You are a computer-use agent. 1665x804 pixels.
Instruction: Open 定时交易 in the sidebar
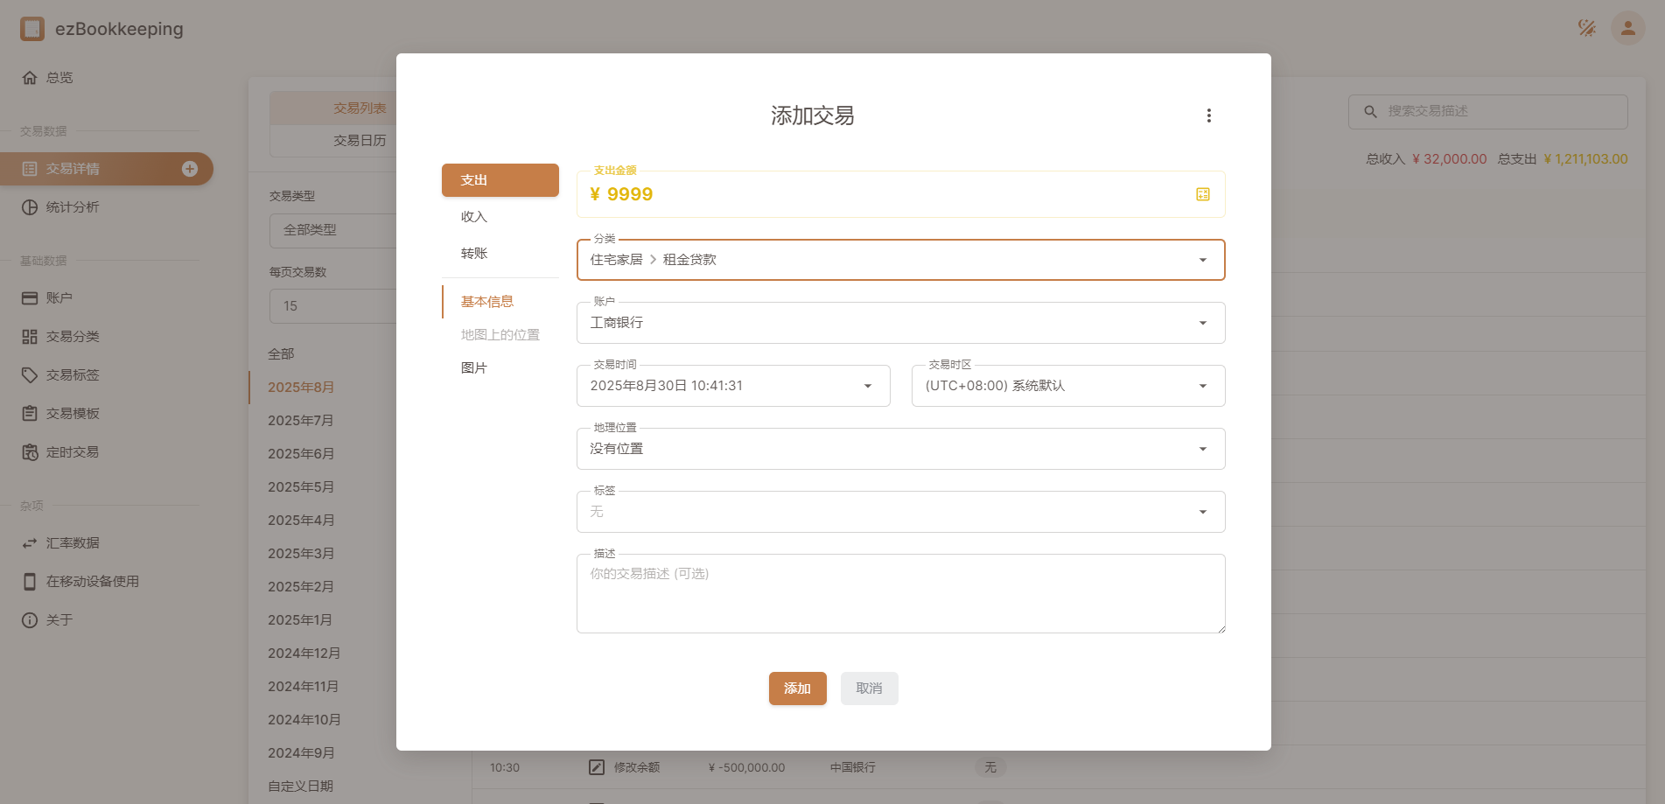(73, 452)
